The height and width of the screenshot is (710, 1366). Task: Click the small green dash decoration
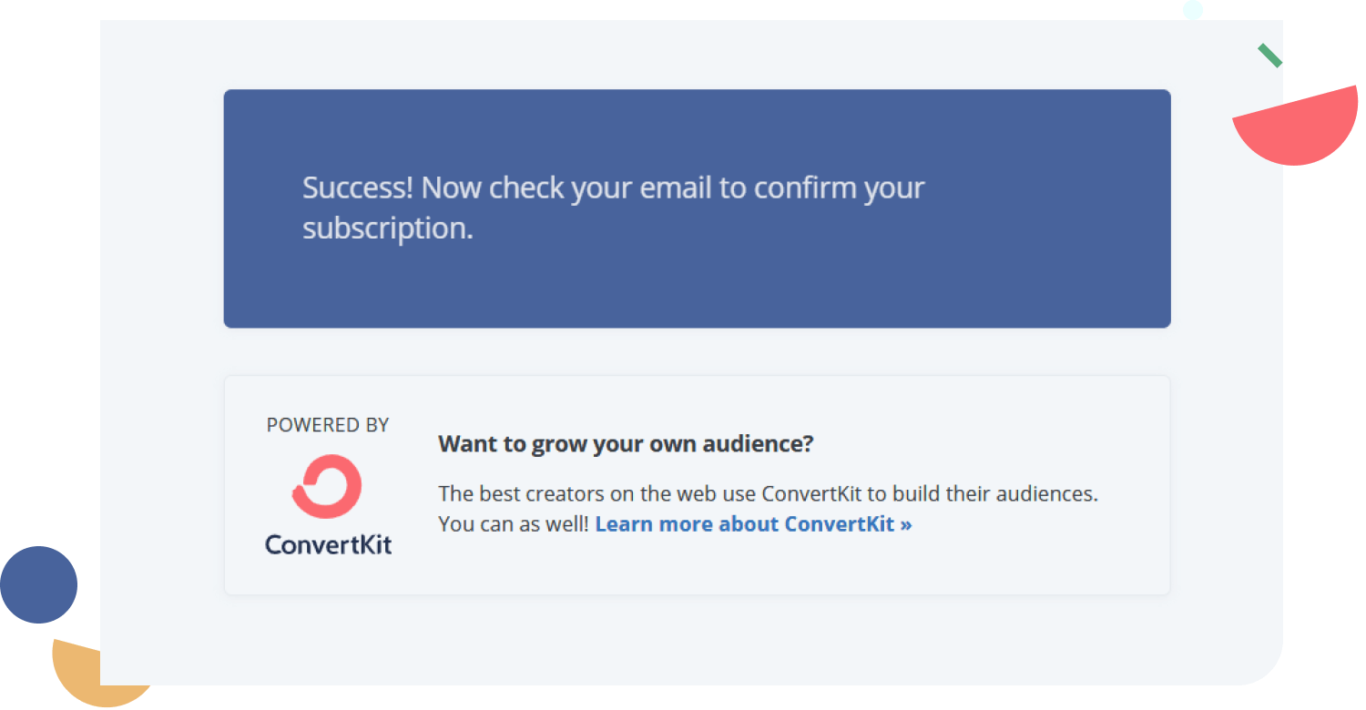coord(1269,56)
